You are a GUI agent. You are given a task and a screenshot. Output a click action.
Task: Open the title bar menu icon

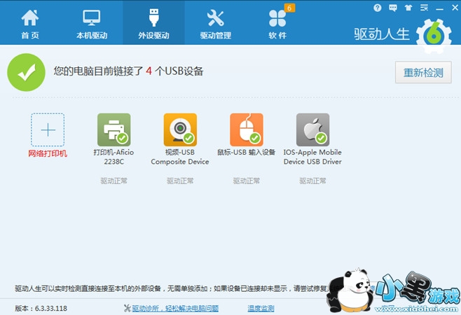pos(424,8)
